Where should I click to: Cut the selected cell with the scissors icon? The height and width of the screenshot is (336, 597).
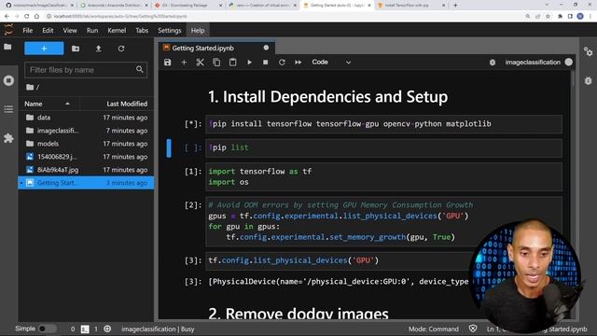point(200,63)
